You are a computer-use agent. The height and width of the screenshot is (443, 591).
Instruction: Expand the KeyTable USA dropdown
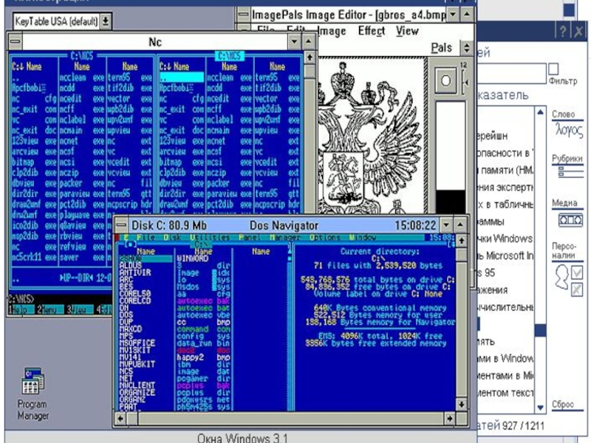click(x=106, y=21)
